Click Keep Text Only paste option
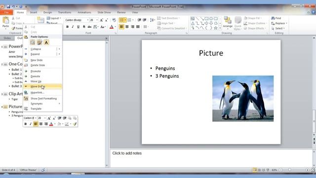The width and height of the screenshot is (316, 178). tap(46, 43)
